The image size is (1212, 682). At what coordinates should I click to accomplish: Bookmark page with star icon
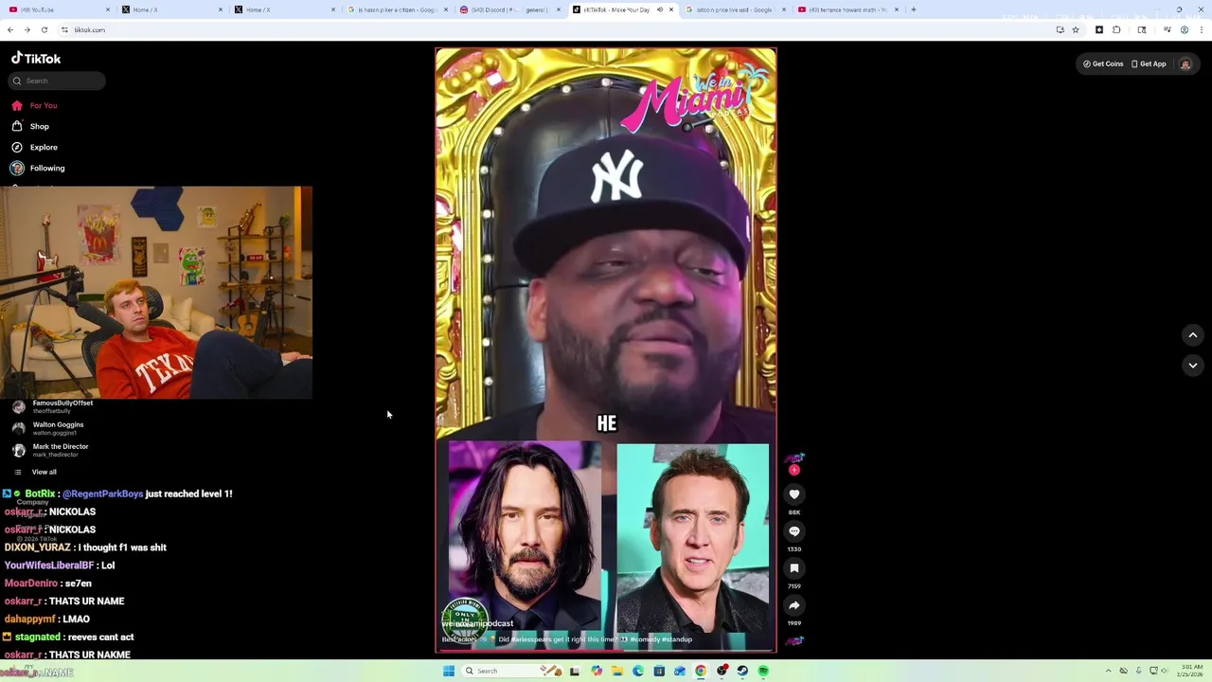pos(1076,29)
